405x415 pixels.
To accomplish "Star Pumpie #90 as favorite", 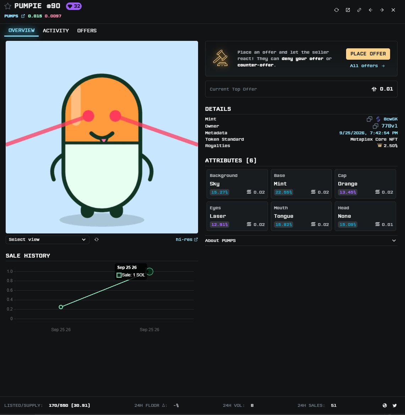I will tap(8, 6).
